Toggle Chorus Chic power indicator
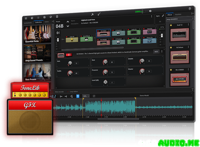 click(144, 38)
